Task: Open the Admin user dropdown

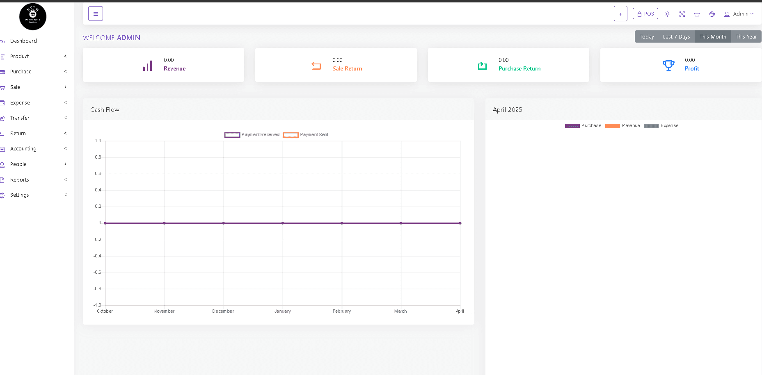Action: click(739, 14)
